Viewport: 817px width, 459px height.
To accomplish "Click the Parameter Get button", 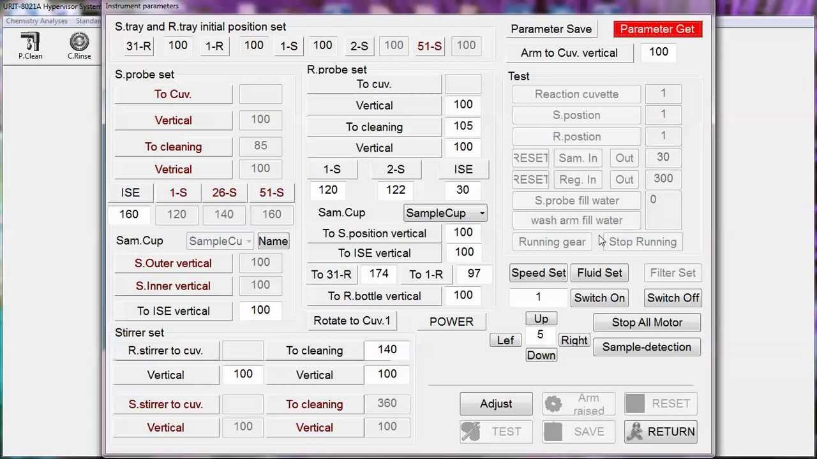I will pyautogui.click(x=657, y=29).
